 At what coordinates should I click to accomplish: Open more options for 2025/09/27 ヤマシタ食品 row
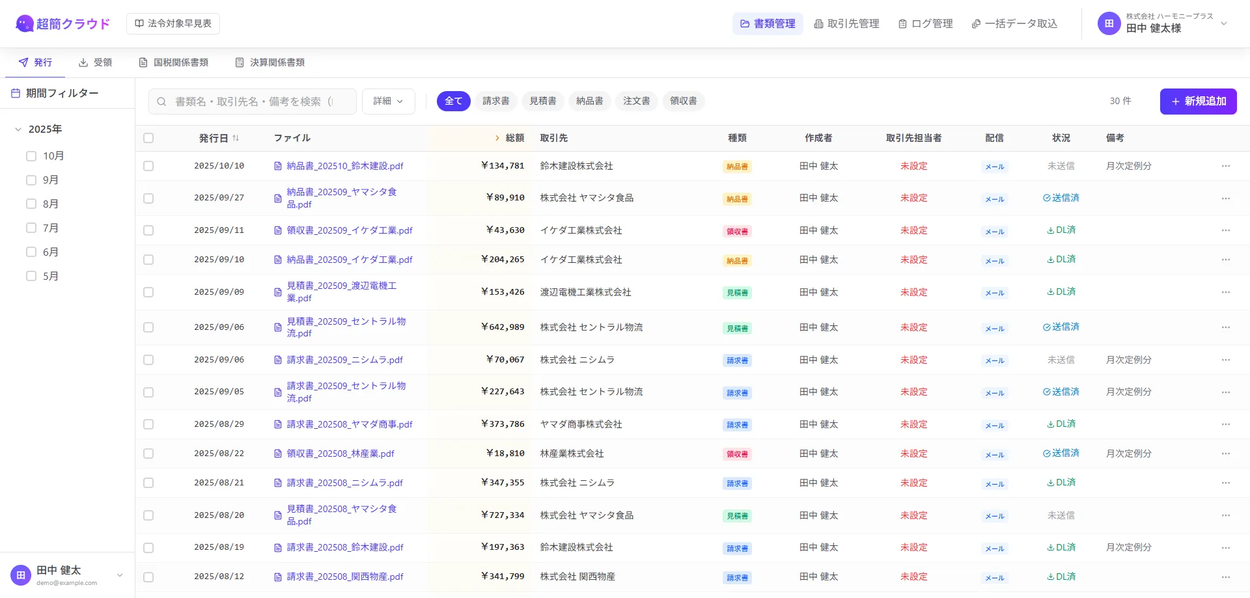[x=1226, y=198]
